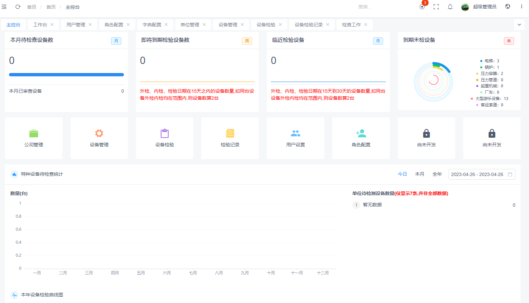
Task: Close the 设备检验 tab
Action: tap(281, 25)
